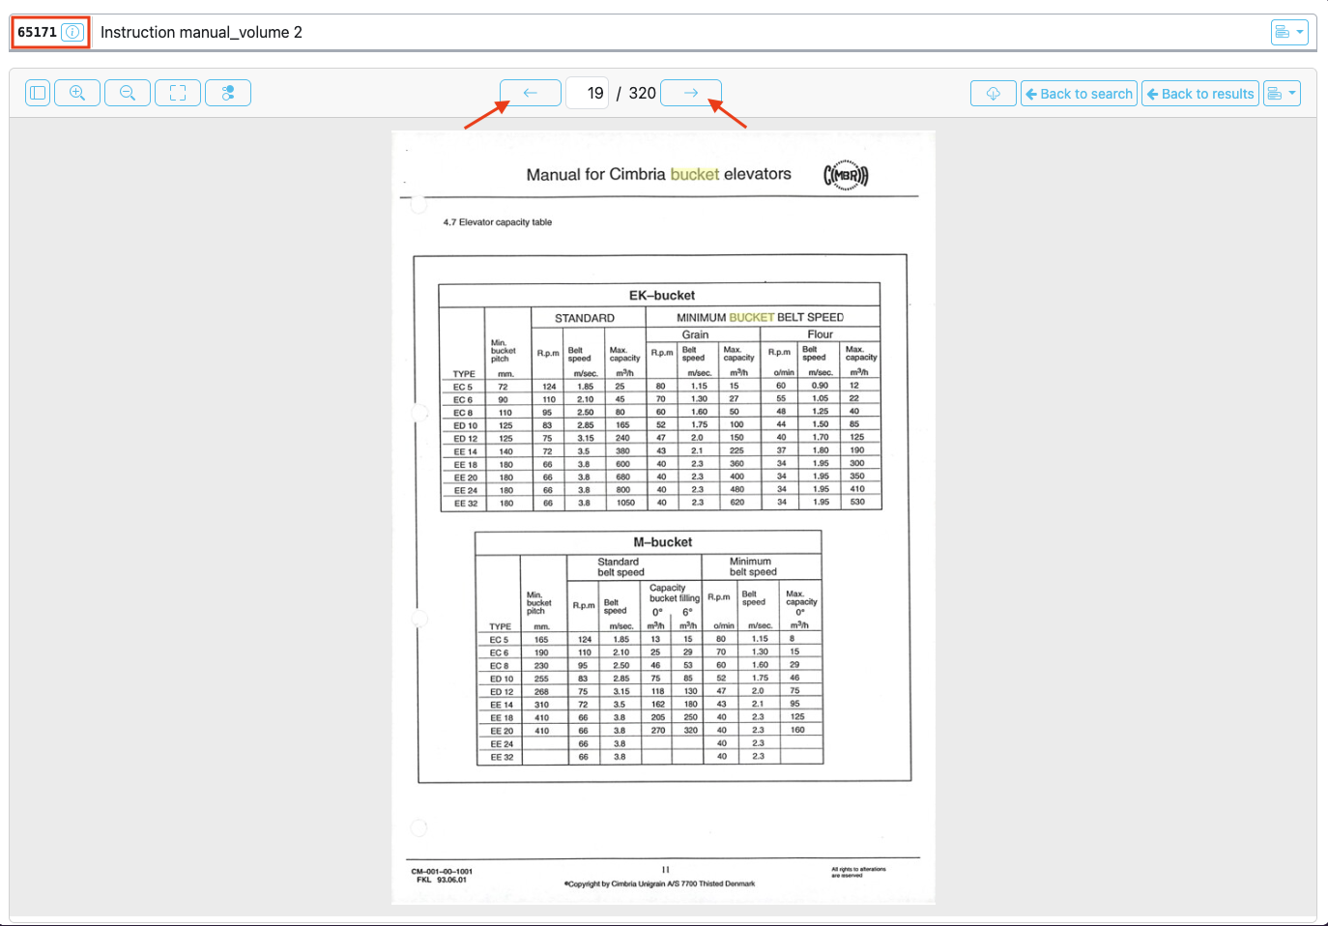Toggle the sidebar panel icon
Viewport: 1328px width, 926px height.
coord(38,93)
